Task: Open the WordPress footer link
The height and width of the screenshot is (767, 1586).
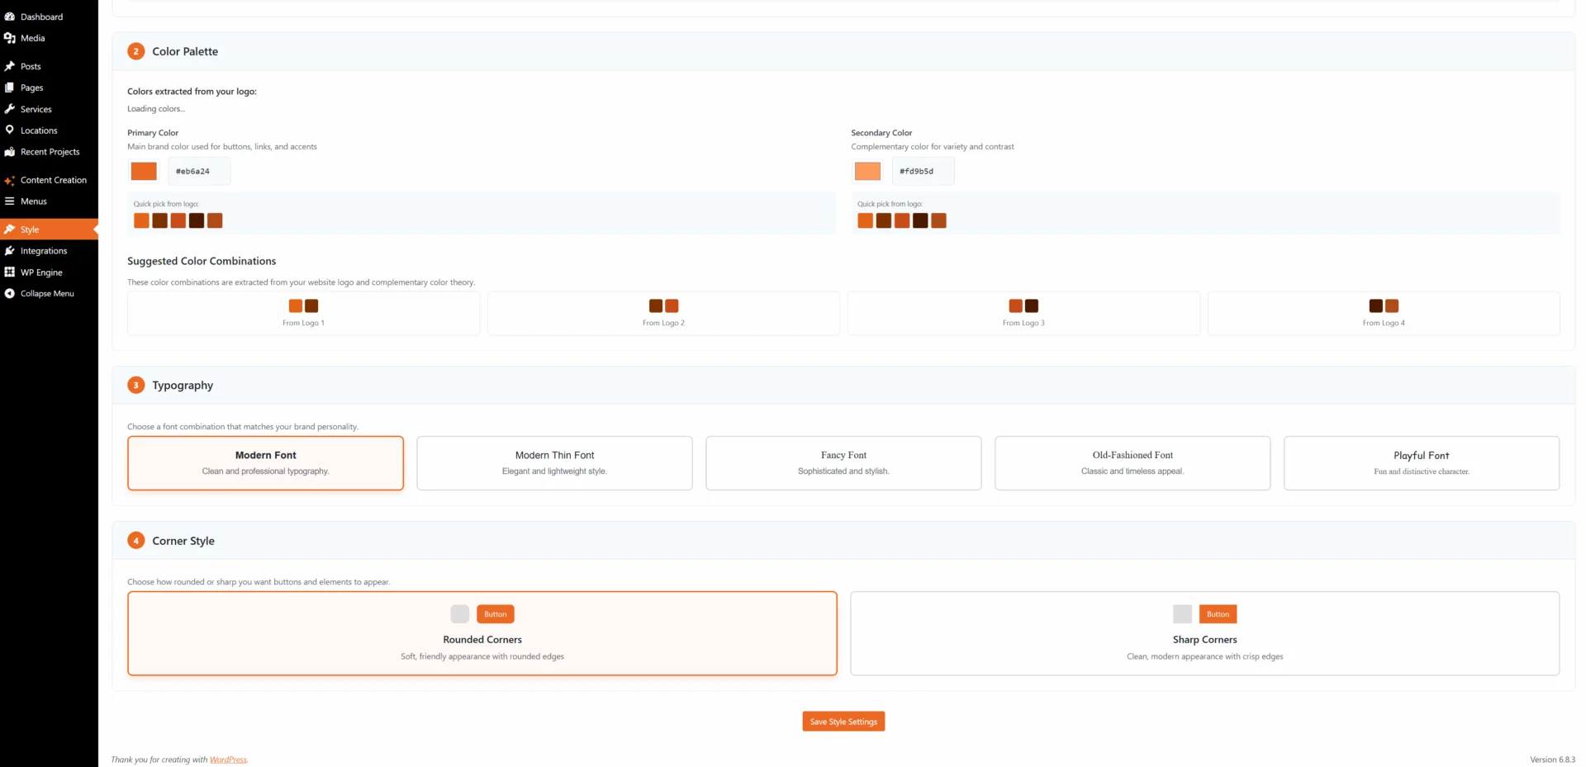Action: tap(228, 760)
